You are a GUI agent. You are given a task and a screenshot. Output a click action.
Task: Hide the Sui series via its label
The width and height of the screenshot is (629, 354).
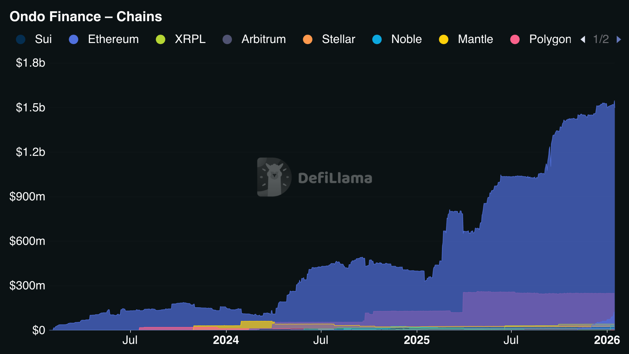(x=43, y=39)
